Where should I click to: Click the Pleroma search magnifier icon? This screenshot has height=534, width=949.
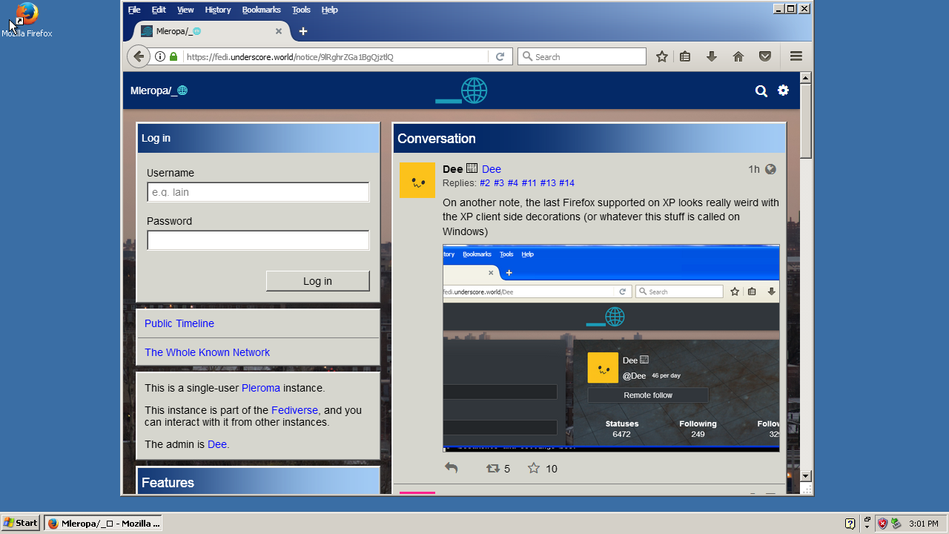[761, 90]
